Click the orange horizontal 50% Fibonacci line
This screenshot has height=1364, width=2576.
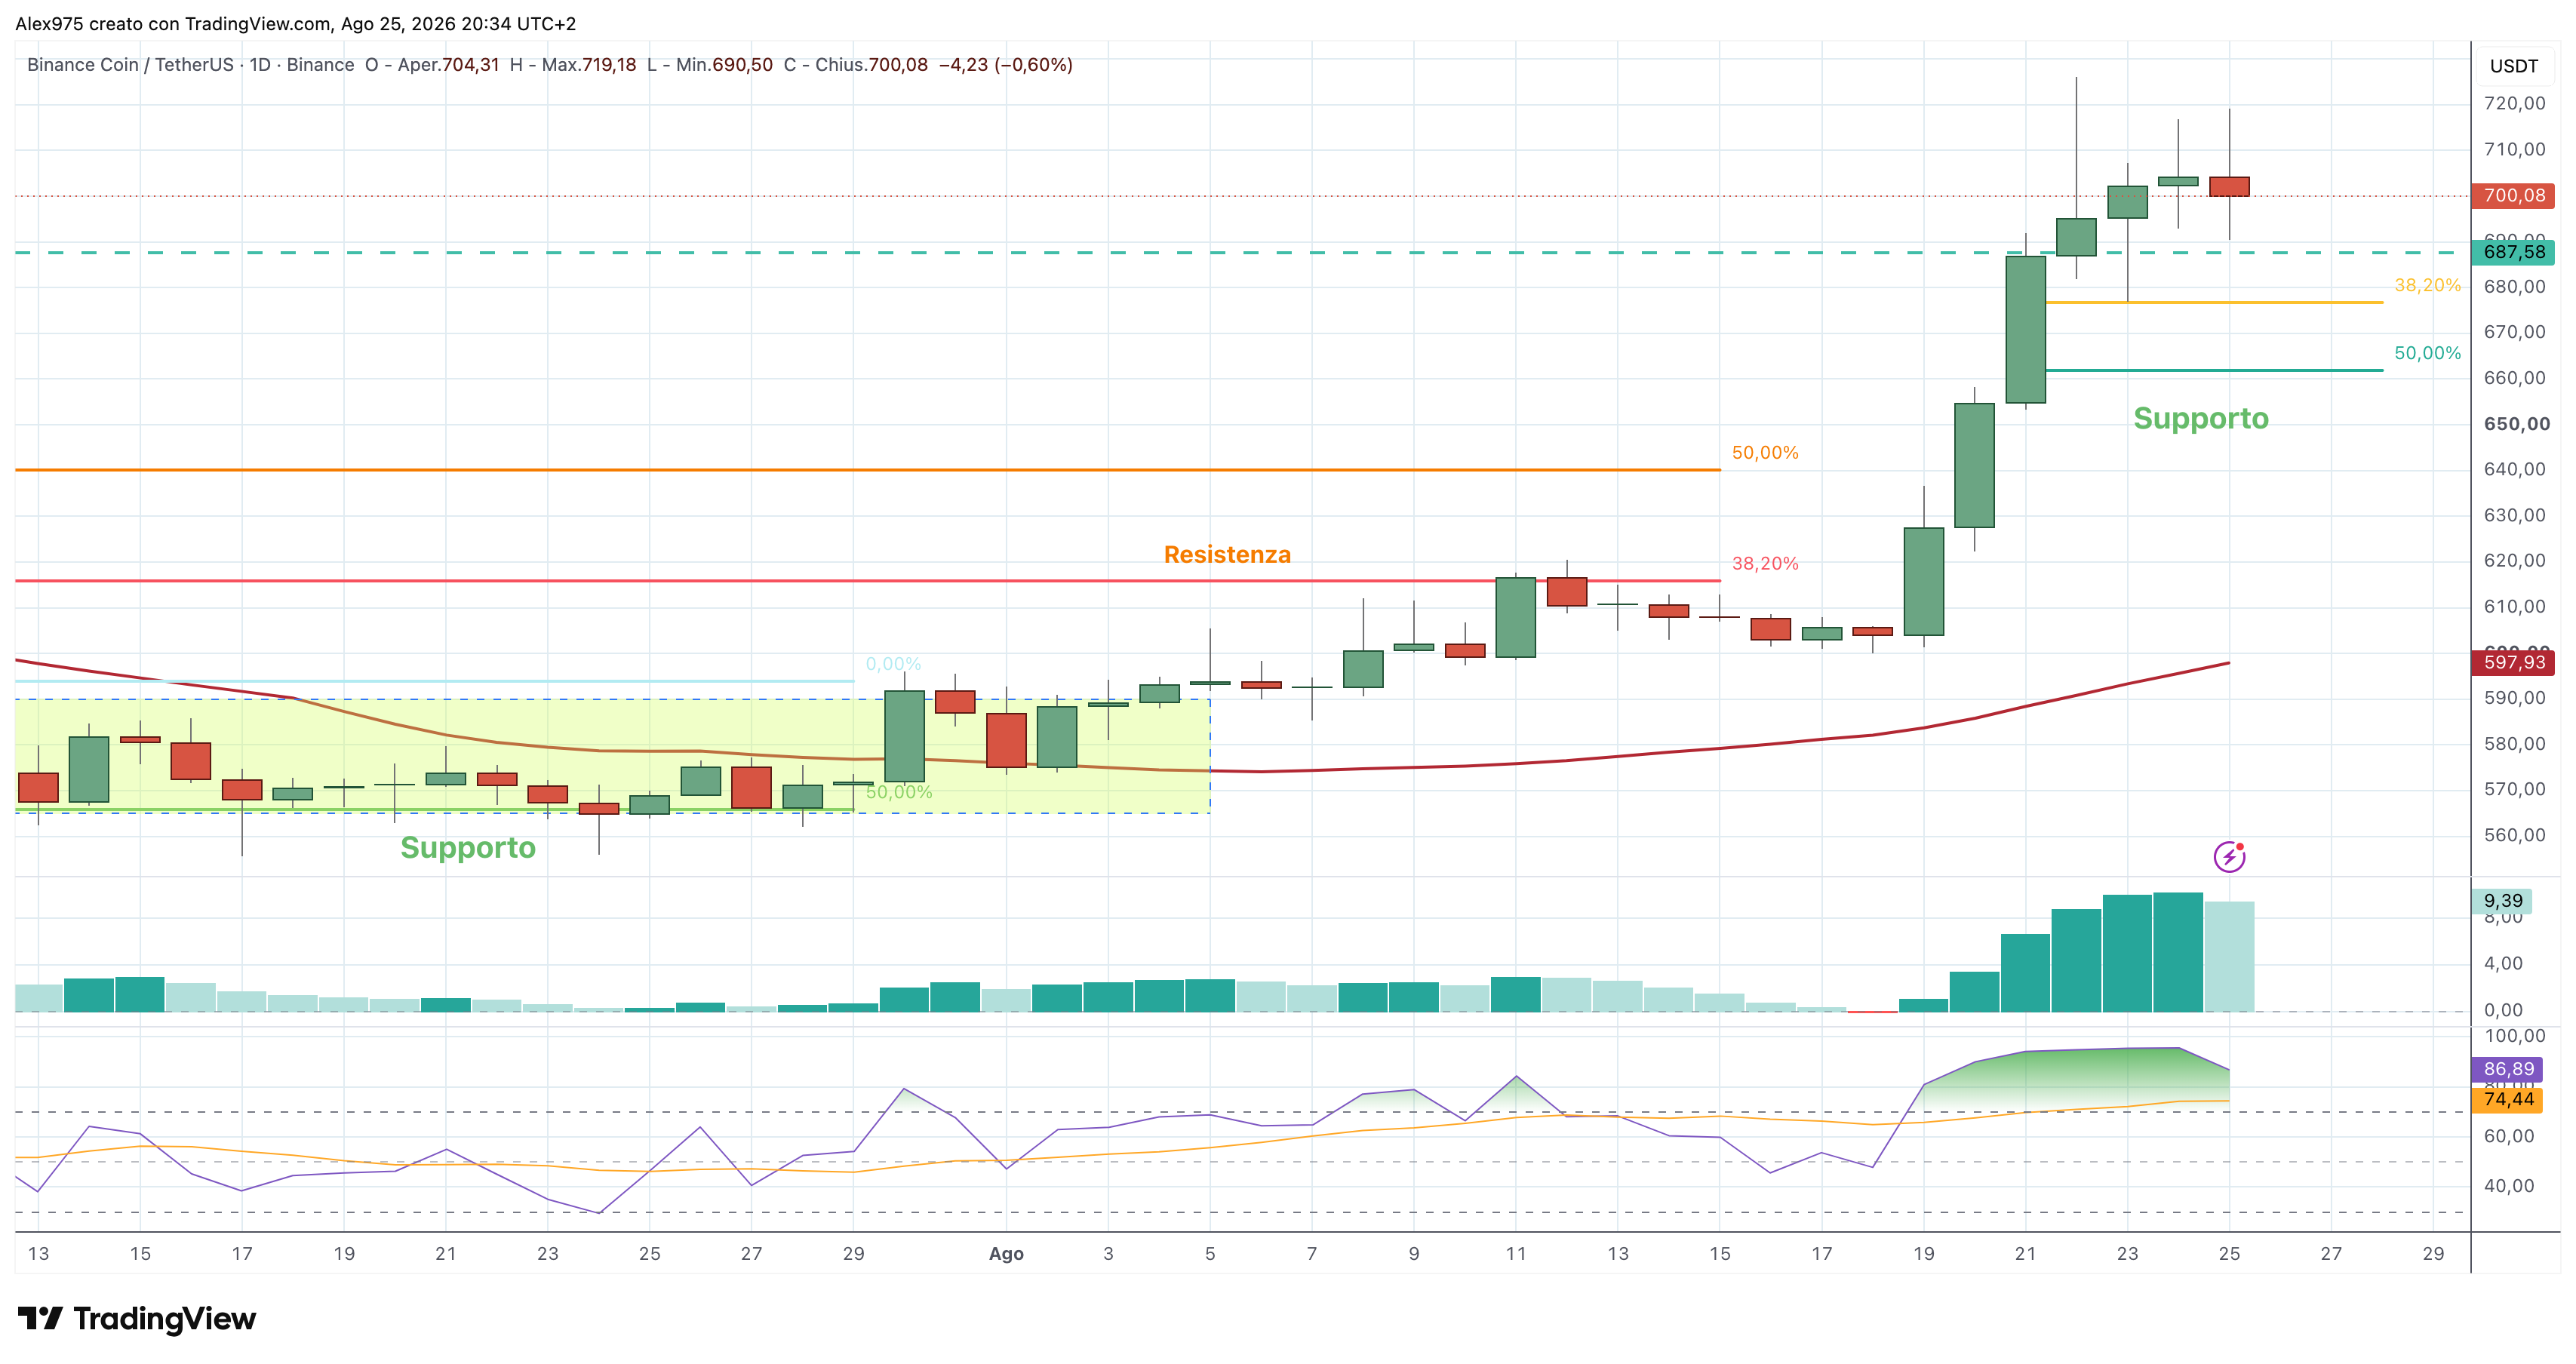pos(867,470)
